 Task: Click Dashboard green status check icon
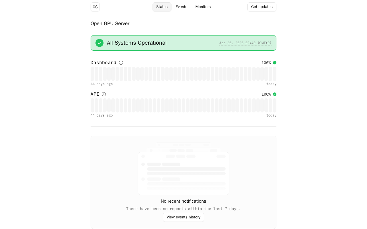pos(275,63)
